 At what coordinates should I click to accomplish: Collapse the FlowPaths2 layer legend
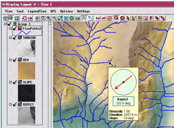[x=10, y=28]
